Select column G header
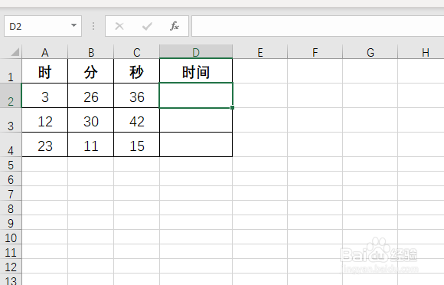The width and height of the screenshot is (444, 285). point(370,52)
